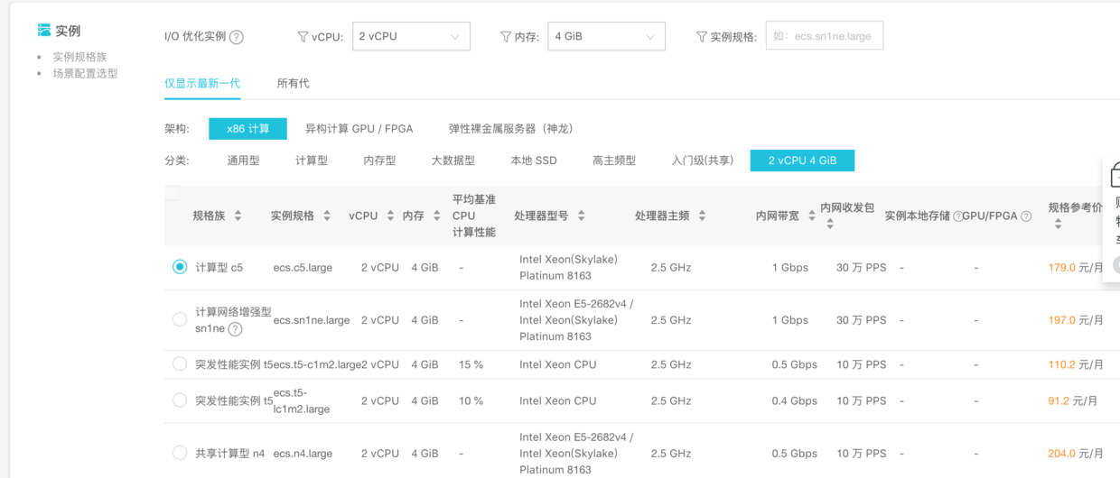Sort by 内网带宽 column arrows

[812, 216]
